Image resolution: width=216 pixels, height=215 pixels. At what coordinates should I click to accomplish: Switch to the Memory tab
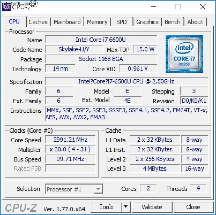pos(97,22)
